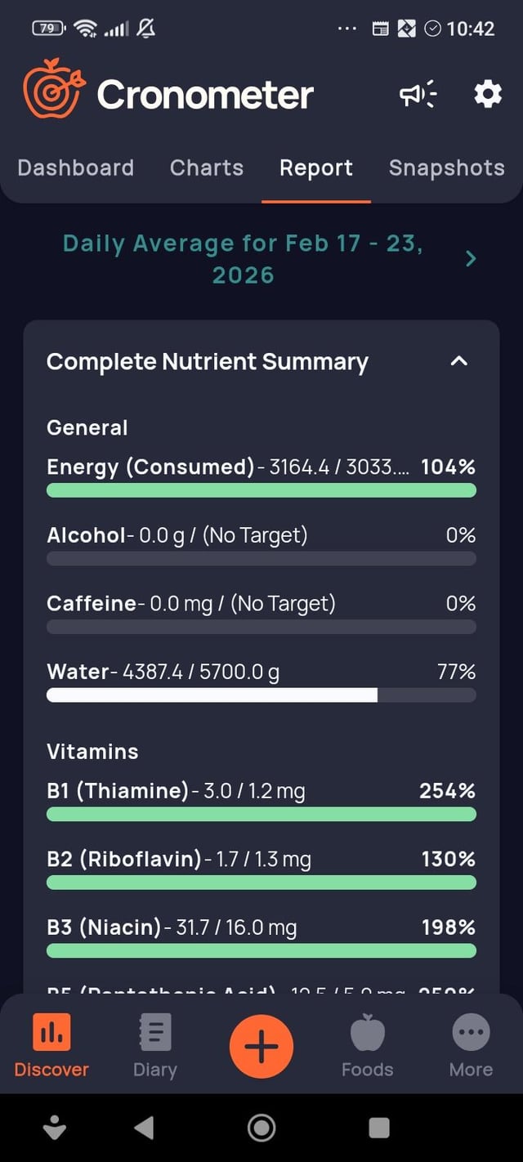Tap the Water progress bar

click(x=261, y=695)
